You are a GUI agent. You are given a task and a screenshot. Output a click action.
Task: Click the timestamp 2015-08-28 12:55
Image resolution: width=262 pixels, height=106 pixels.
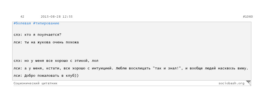click(57, 17)
